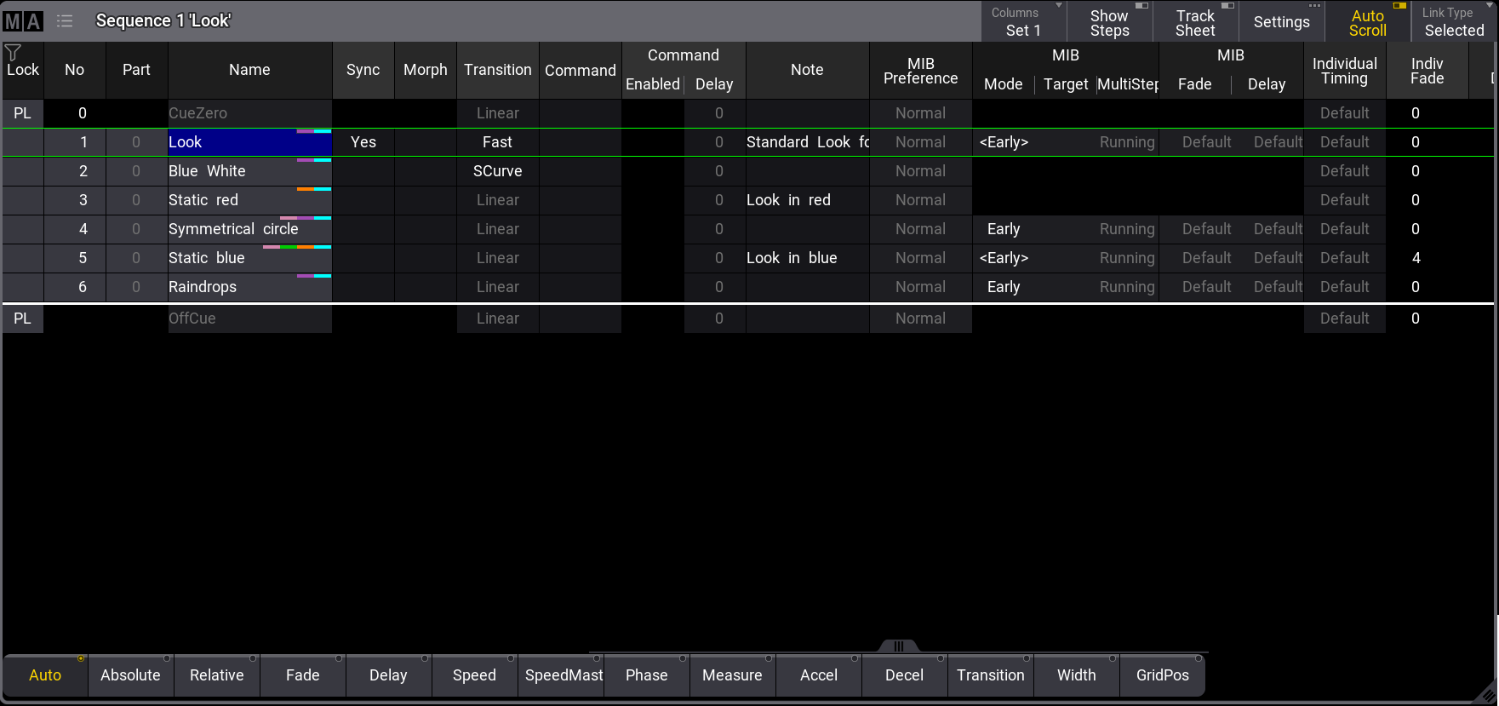This screenshot has height=706, width=1499.
Task: Click the Note cell reading Look in red
Action: tap(806, 200)
